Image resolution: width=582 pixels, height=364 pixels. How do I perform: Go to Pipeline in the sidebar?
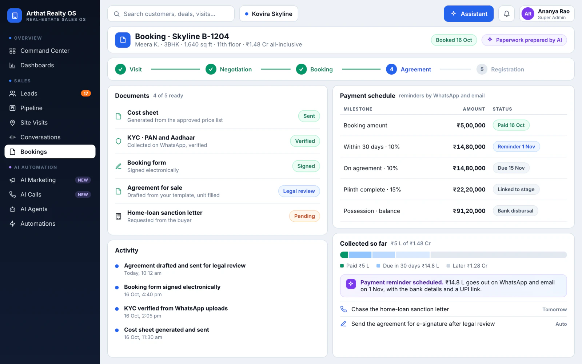point(50,108)
